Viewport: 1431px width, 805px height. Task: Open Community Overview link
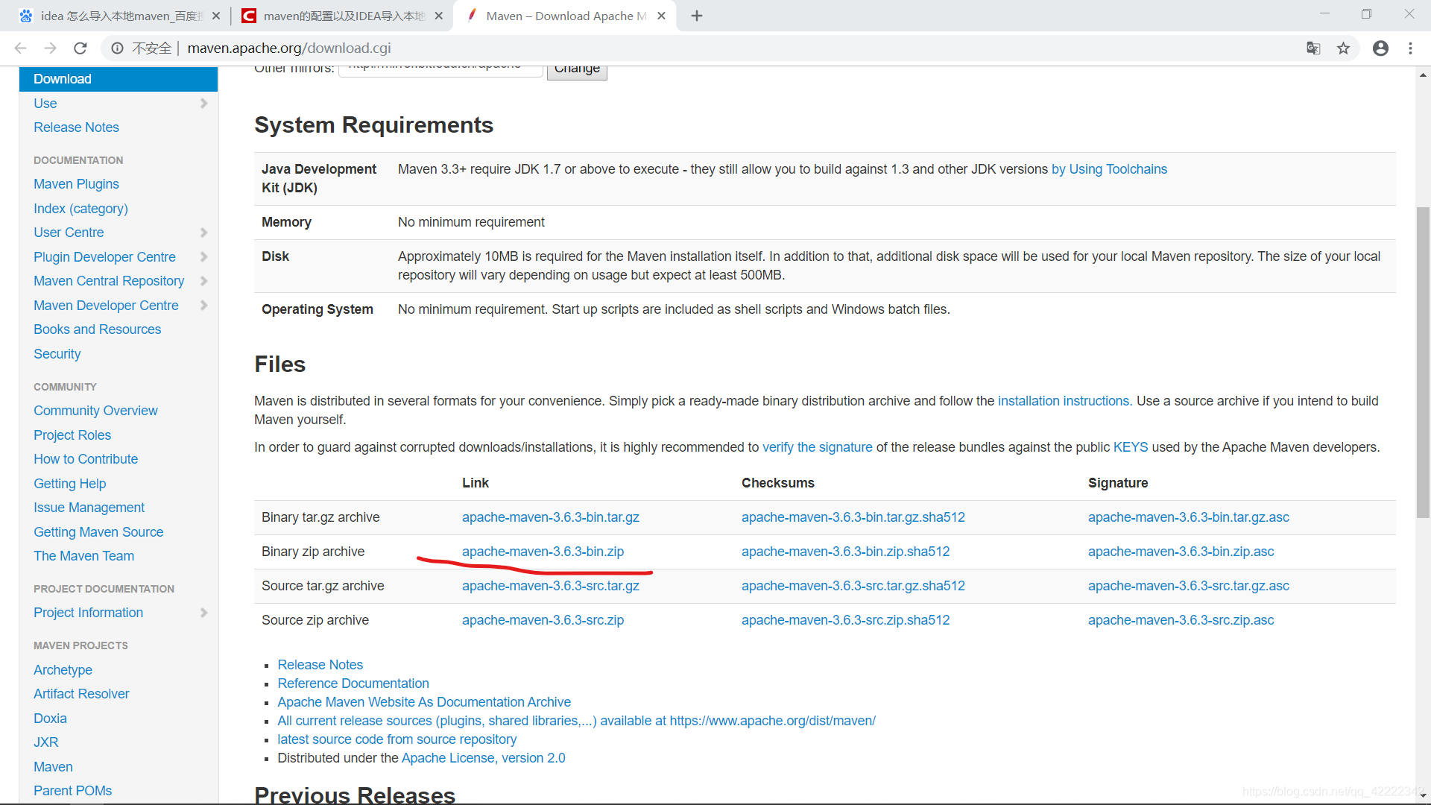coord(95,411)
